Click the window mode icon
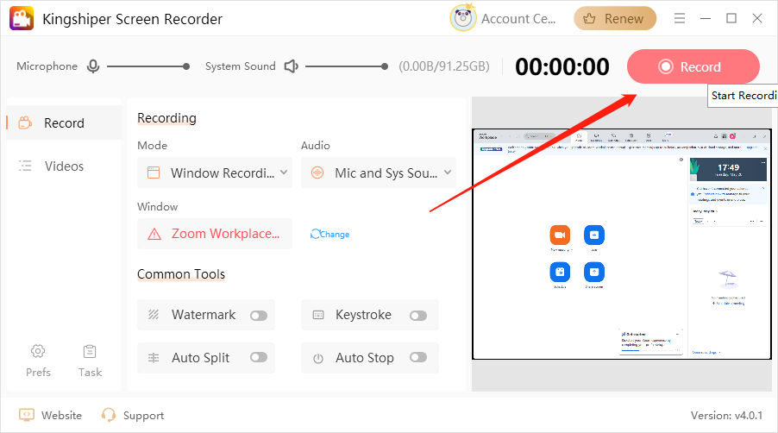778x433 pixels. pyautogui.click(x=154, y=173)
